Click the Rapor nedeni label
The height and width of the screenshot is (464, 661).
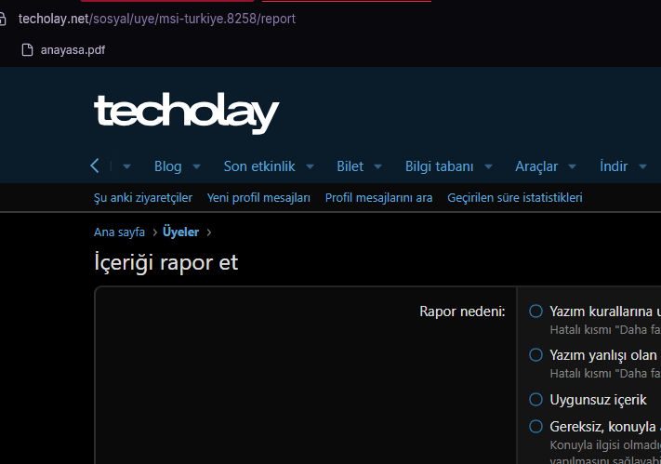point(462,312)
